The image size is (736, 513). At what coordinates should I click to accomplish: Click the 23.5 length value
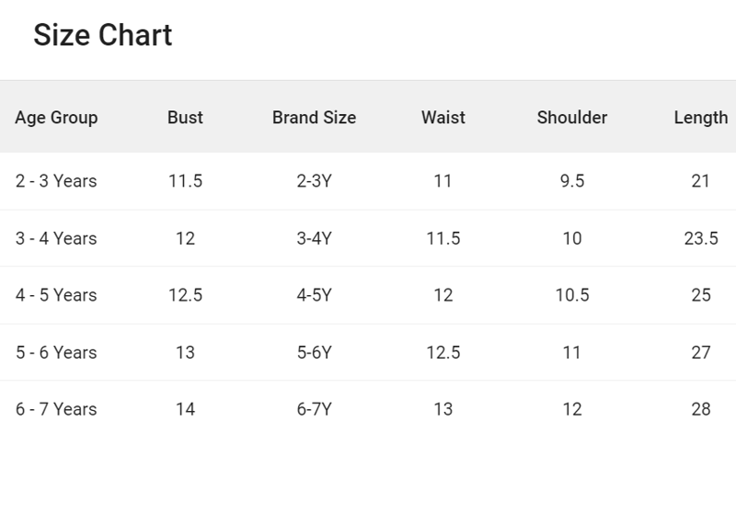pyautogui.click(x=700, y=239)
